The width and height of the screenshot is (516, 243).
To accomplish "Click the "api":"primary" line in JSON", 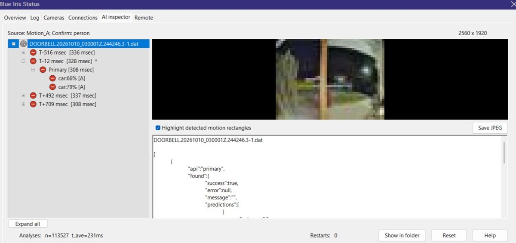I will 206,169.
